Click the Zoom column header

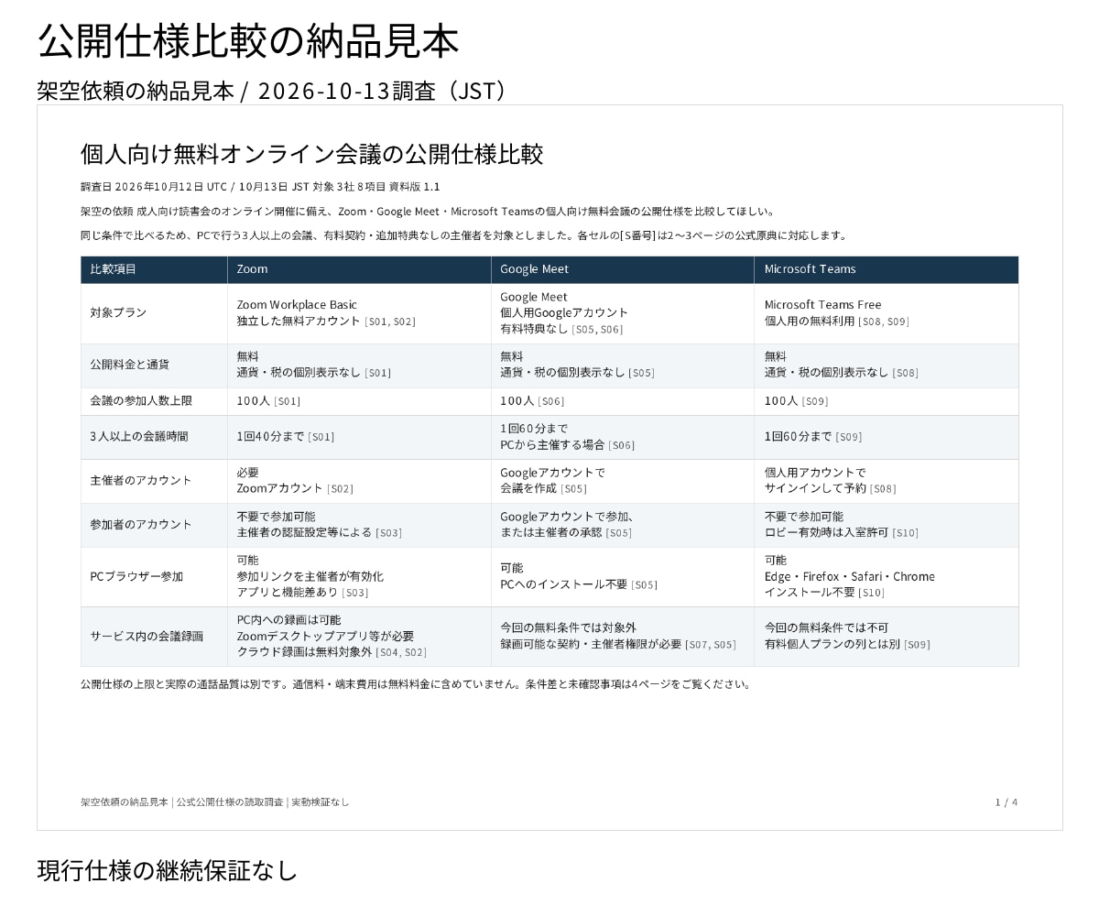click(359, 269)
